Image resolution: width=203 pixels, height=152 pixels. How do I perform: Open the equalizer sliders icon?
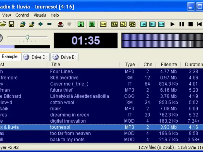(x=92, y=24)
